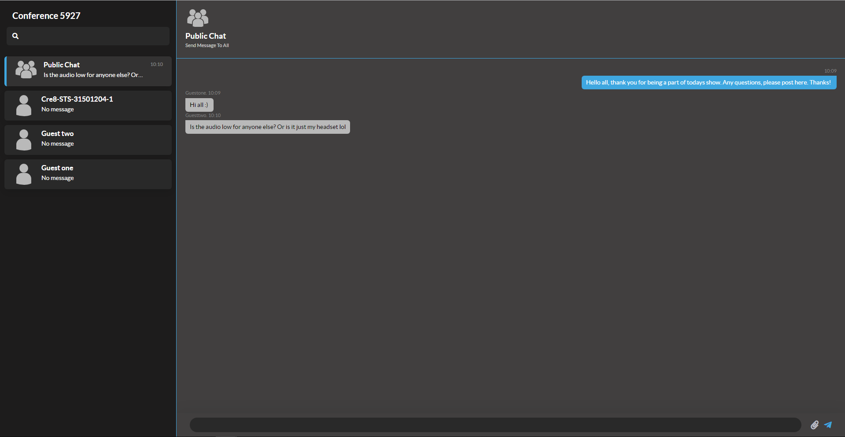Click the paperclip attach file icon
The width and height of the screenshot is (845, 437).
(x=814, y=425)
